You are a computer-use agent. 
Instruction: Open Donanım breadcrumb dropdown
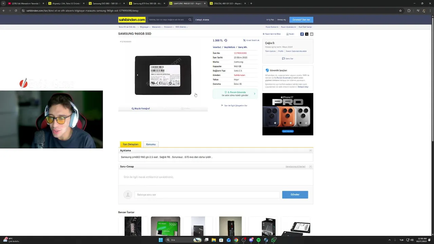[x=169, y=27]
